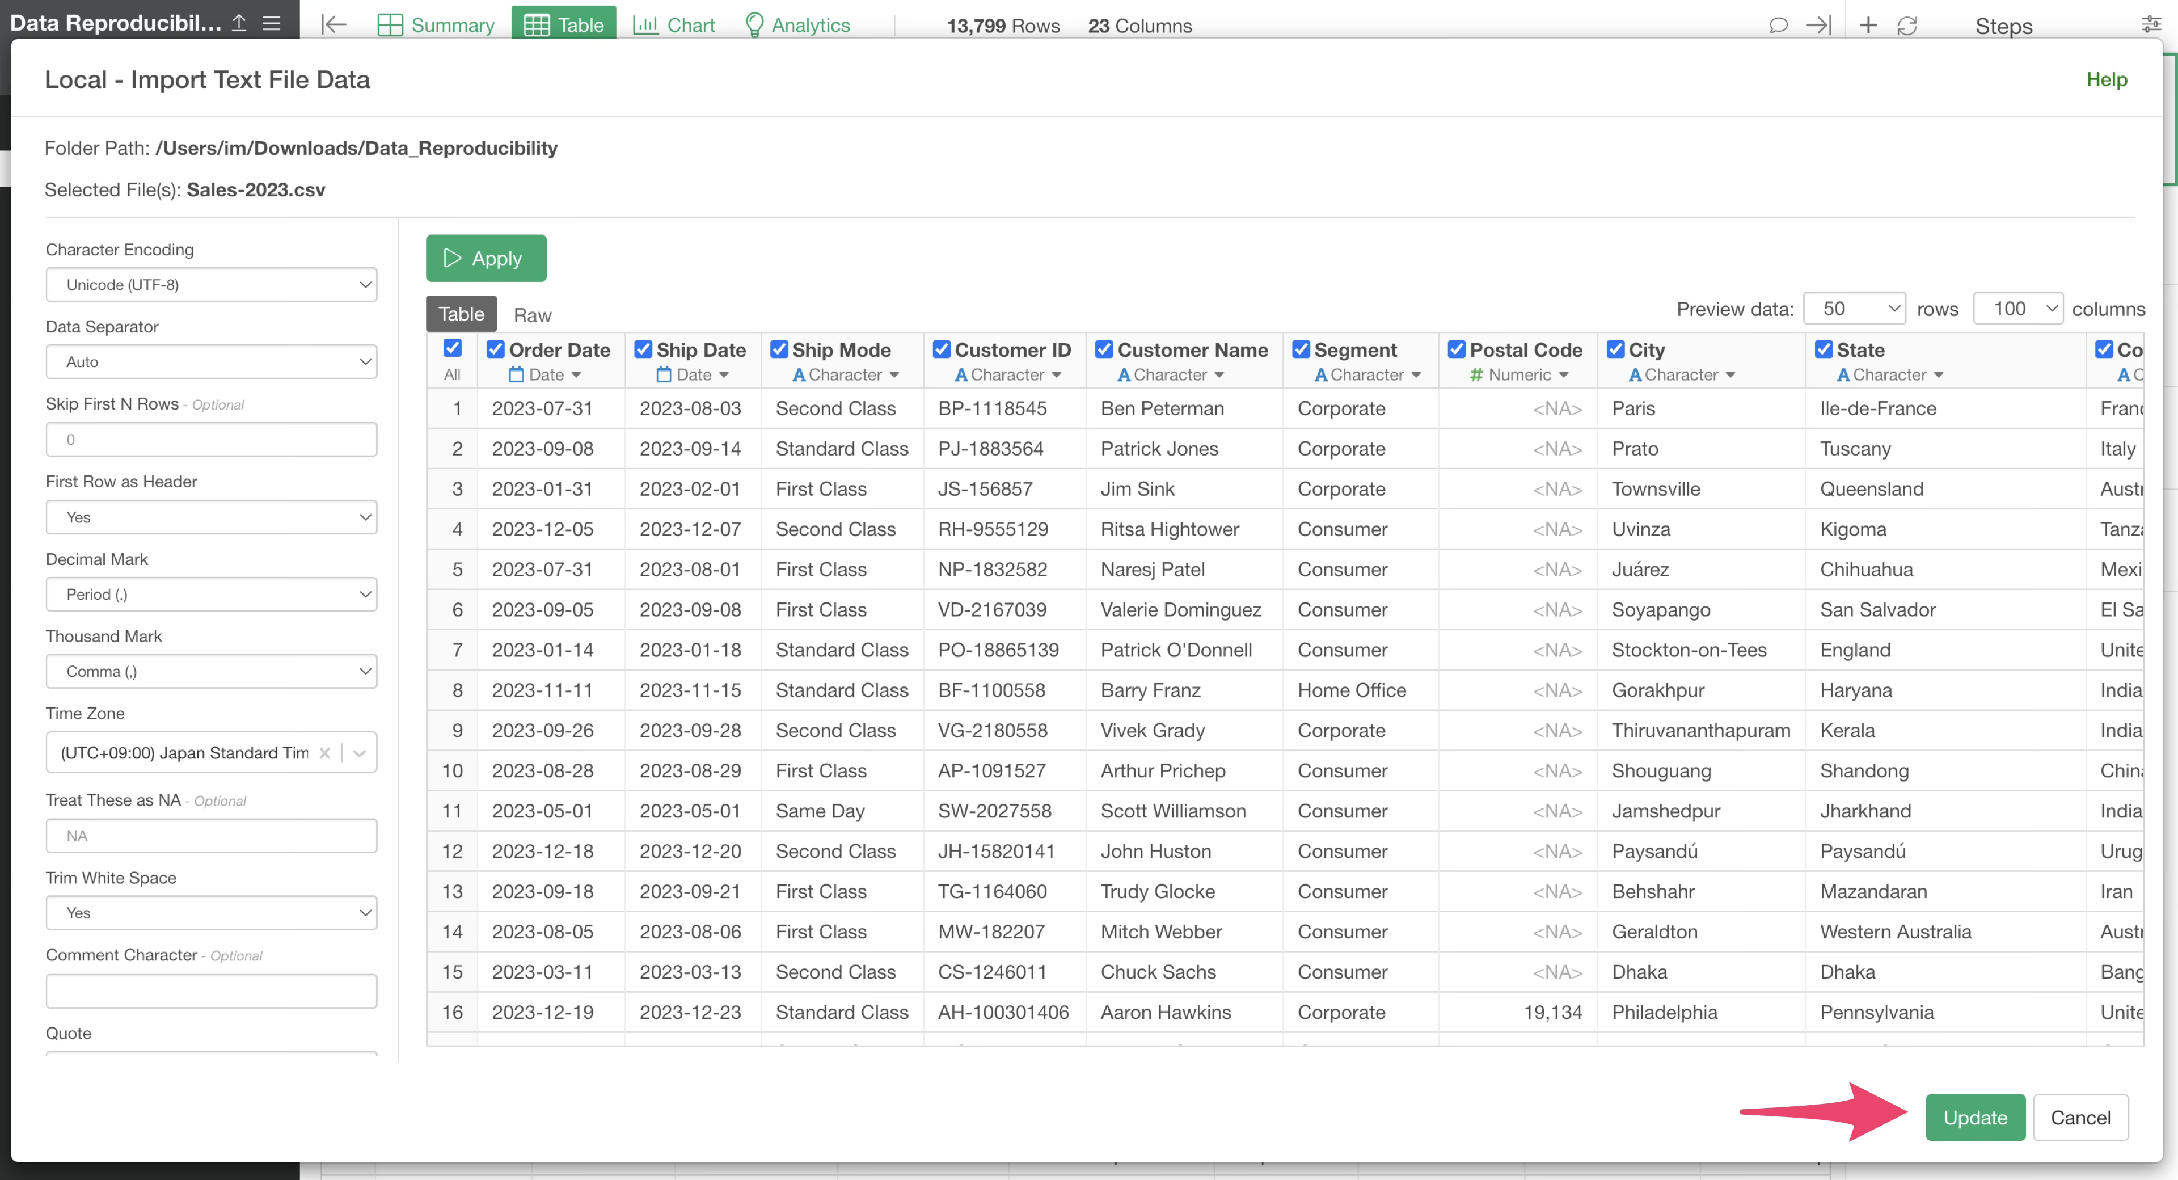The height and width of the screenshot is (1180, 2178).
Task: Open the Character Encoding dropdown
Action: coord(212,285)
